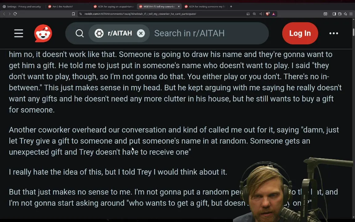355x222 pixels.
Task: Open Brave Rewards triangle icon
Action: (274, 14)
